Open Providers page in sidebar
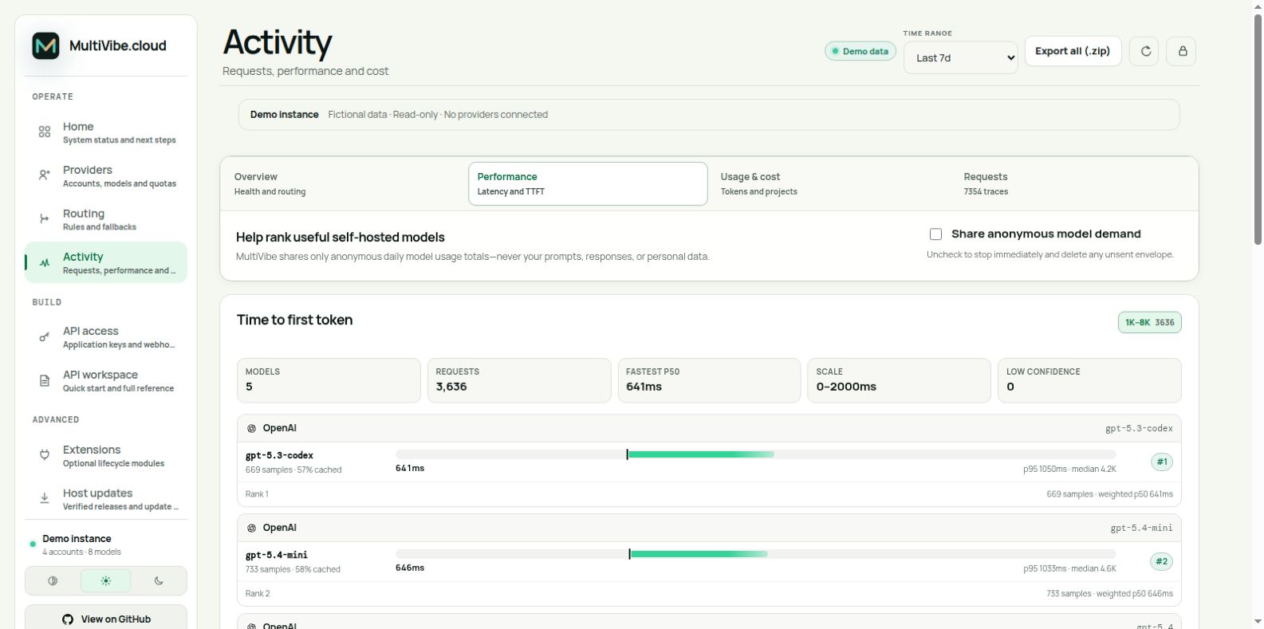Image resolution: width=1264 pixels, height=629 pixels. coord(106,176)
